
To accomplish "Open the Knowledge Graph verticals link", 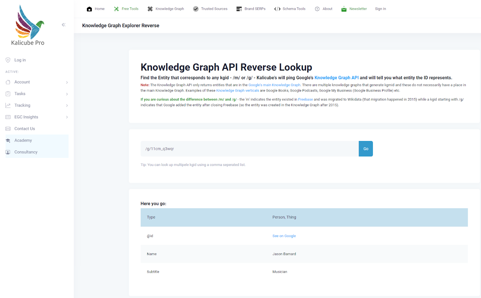I will [x=237, y=91].
